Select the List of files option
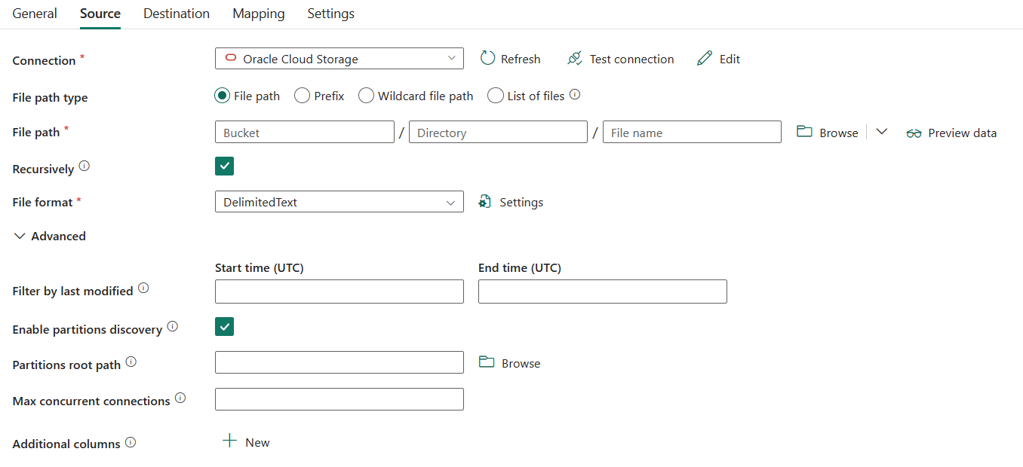 (x=495, y=96)
